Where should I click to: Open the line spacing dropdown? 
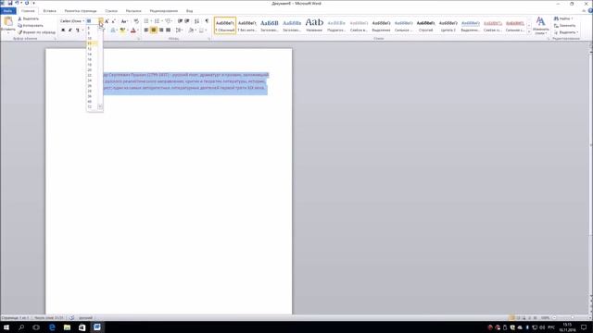point(179,30)
